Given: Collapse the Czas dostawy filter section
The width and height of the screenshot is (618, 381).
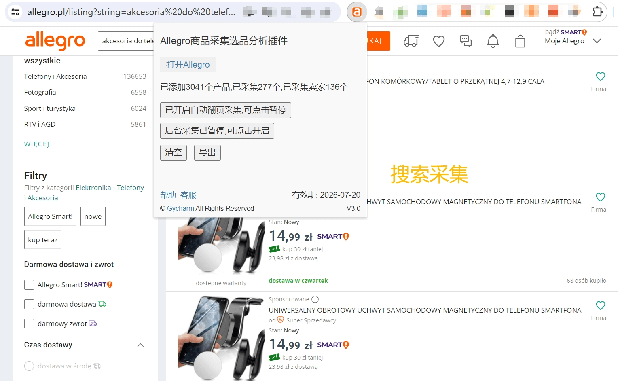Looking at the screenshot, I should [x=141, y=345].
